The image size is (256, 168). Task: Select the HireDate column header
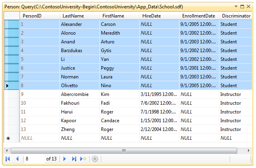(x=159, y=16)
